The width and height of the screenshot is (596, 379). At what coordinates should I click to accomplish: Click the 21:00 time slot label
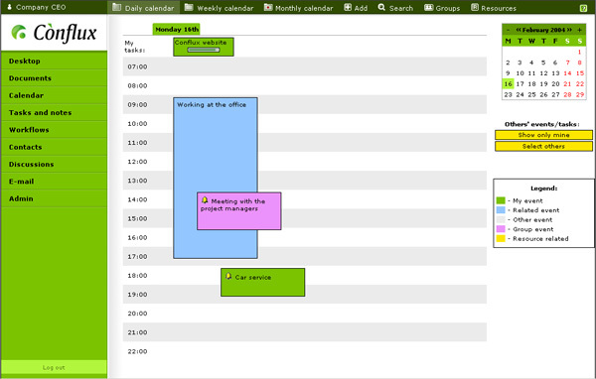pyautogui.click(x=137, y=332)
